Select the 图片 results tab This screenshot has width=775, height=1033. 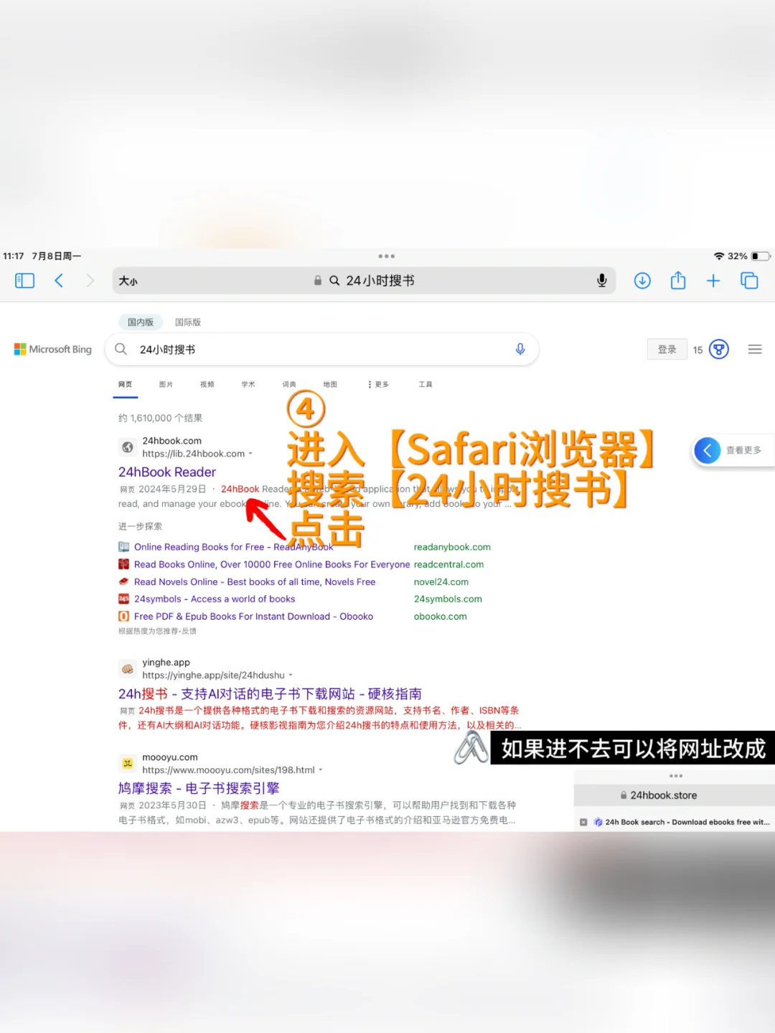tap(166, 385)
